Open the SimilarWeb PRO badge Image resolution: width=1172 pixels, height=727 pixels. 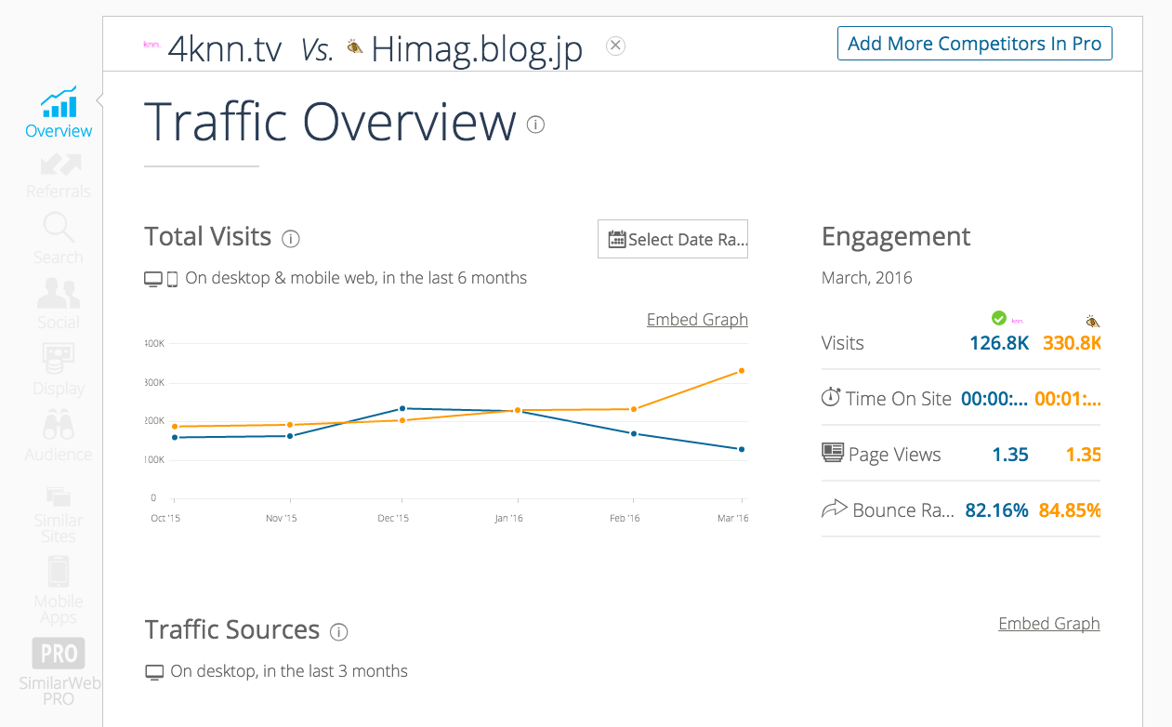tap(59, 654)
